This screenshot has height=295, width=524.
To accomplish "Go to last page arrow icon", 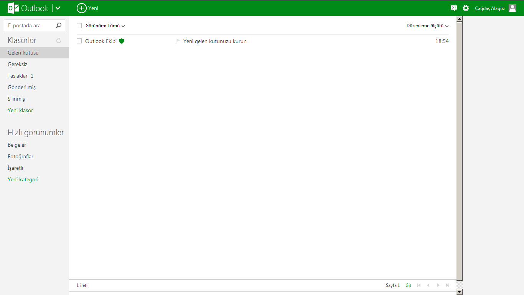I will coord(448,285).
